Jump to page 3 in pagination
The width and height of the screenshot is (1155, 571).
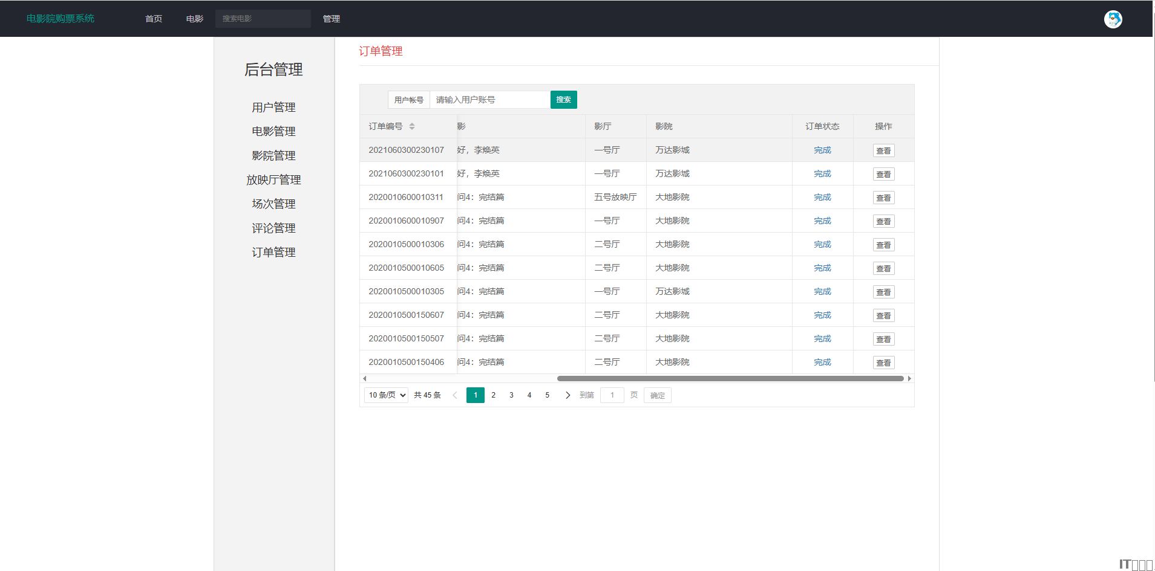click(x=511, y=395)
